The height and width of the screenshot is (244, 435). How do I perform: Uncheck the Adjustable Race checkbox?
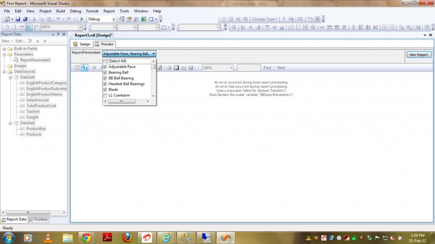click(x=105, y=67)
